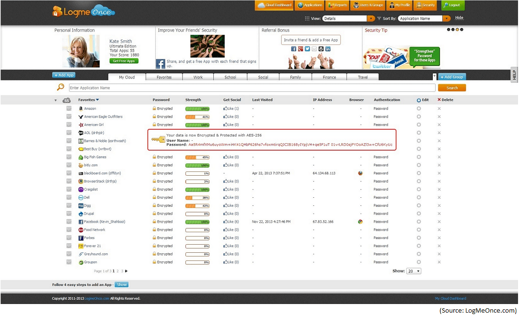Image resolution: width=519 pixels, height=316 pixels.
Task: Switch to the School tab
Action: [231, 77]
